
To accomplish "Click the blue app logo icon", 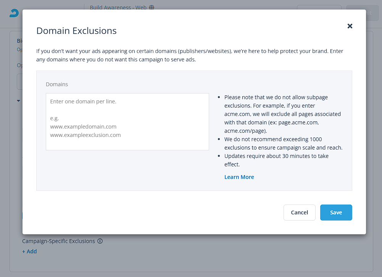I will pos(14,13).
